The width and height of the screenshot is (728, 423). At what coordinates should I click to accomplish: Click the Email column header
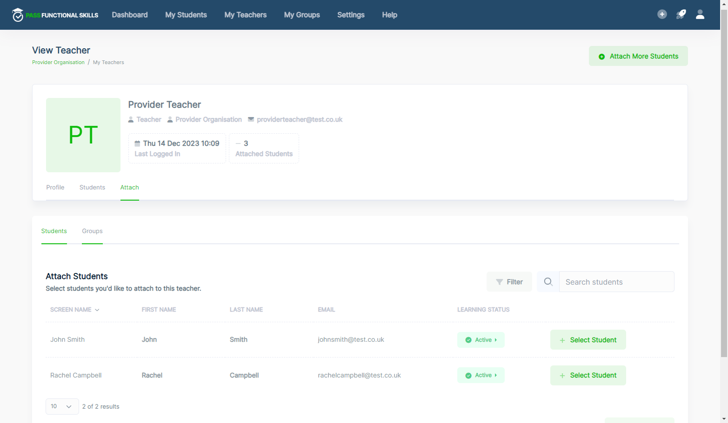pos(326,310)
